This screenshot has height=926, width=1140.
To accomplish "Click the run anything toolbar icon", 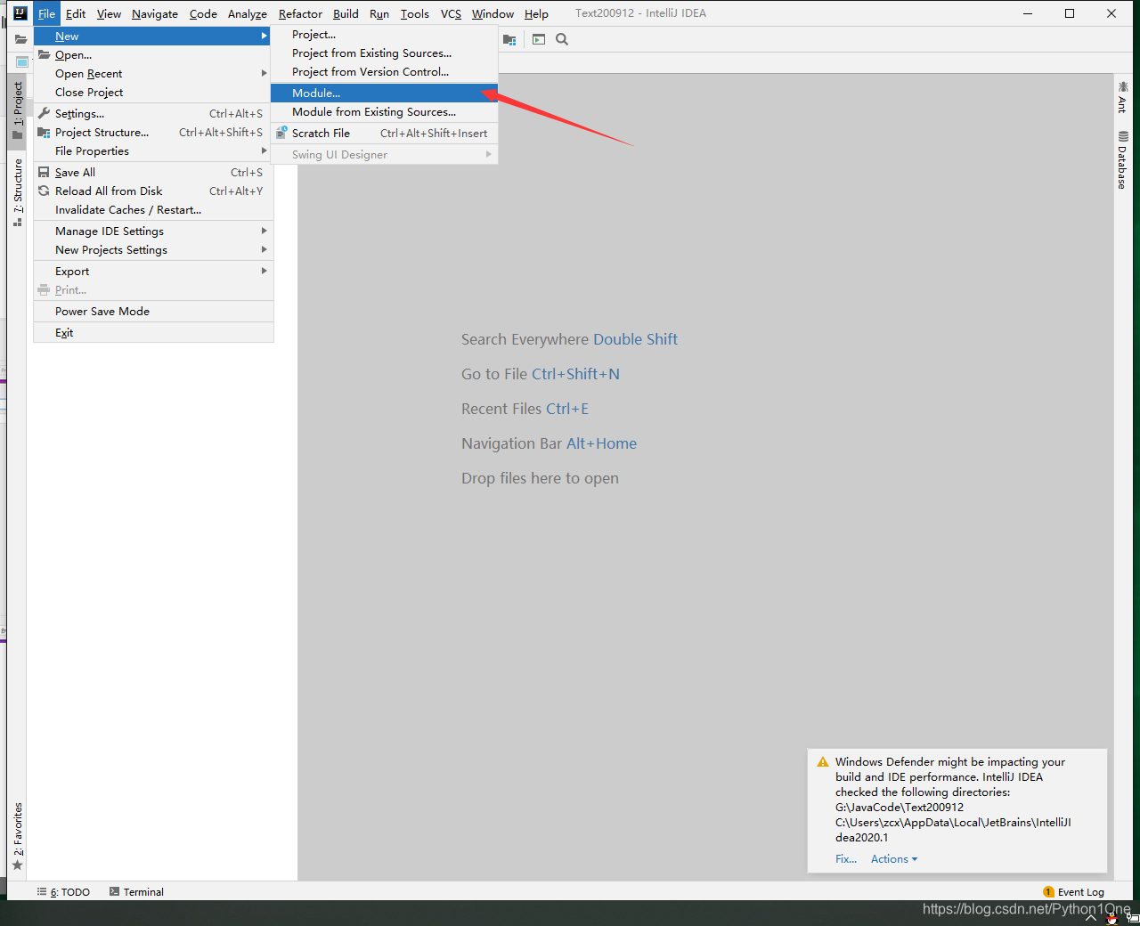I will tap(538, 39).
